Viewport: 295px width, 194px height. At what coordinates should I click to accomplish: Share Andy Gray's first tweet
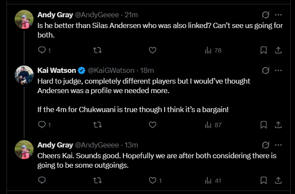[x=278, y=50]
